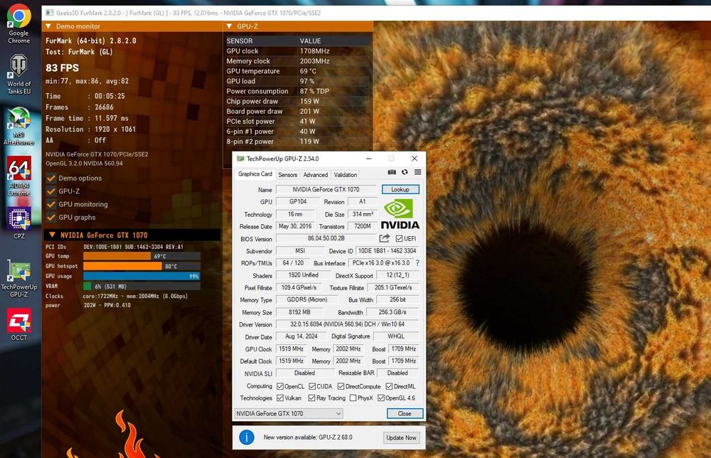The image size is (711, 458).
Task: Click GPU-Z refresh icon
Action: coord(405,172)
